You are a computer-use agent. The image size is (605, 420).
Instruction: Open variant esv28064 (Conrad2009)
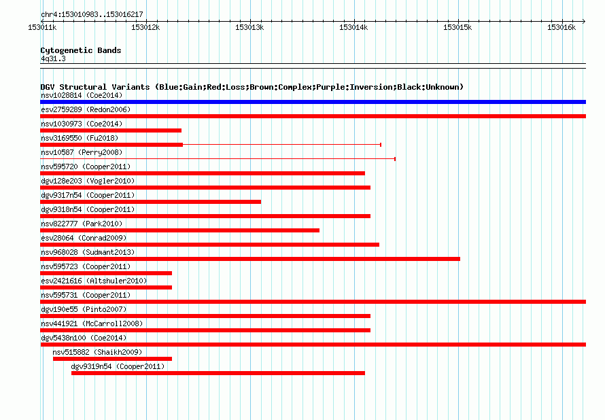tap(84, 238)
